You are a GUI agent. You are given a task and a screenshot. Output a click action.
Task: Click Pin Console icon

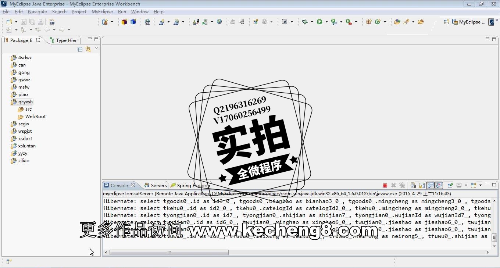tap(450, 185)
